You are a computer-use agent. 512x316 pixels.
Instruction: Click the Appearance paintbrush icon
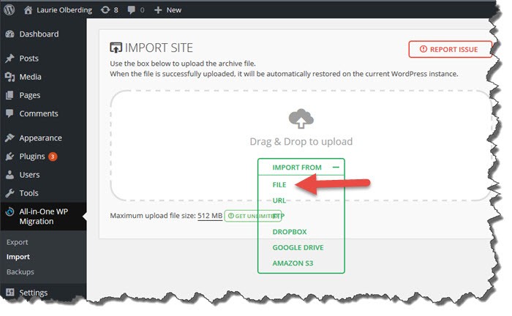click(10, 138)
